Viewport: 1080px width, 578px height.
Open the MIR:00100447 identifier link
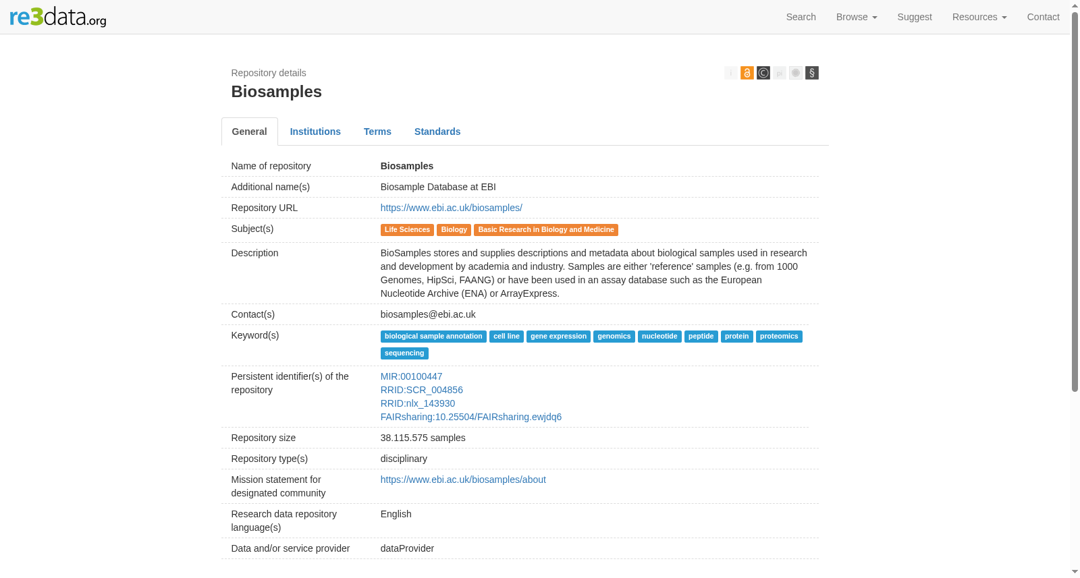[412, 376]
